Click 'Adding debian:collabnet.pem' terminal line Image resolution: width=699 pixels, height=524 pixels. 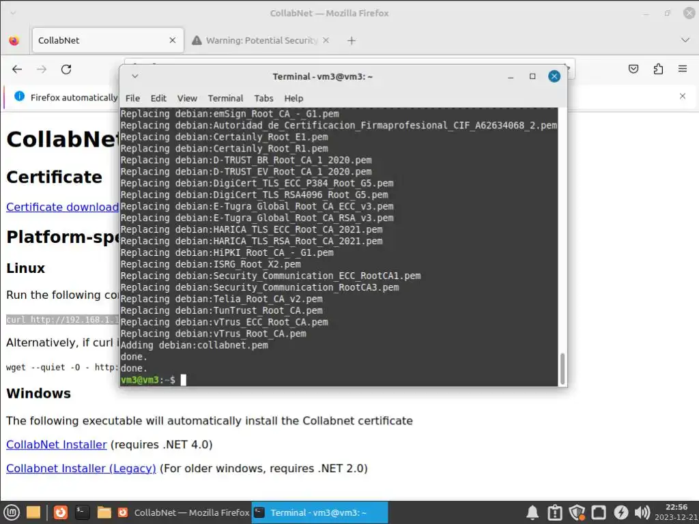[195, 345]
